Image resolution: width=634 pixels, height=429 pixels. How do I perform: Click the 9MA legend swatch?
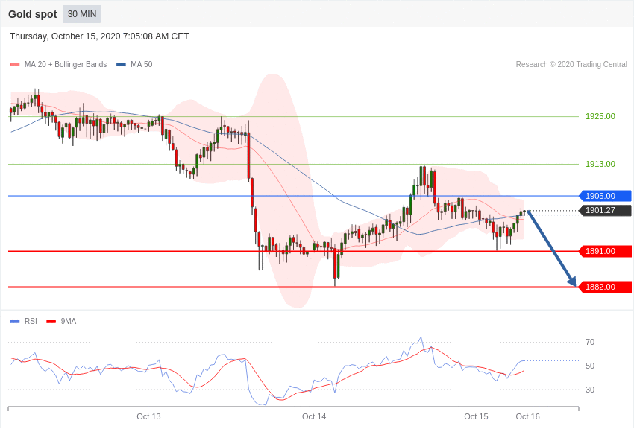tap(51, 321)
